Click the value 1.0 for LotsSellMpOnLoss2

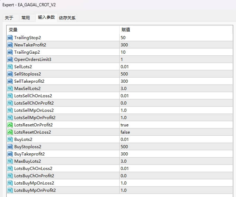point(123,110)
